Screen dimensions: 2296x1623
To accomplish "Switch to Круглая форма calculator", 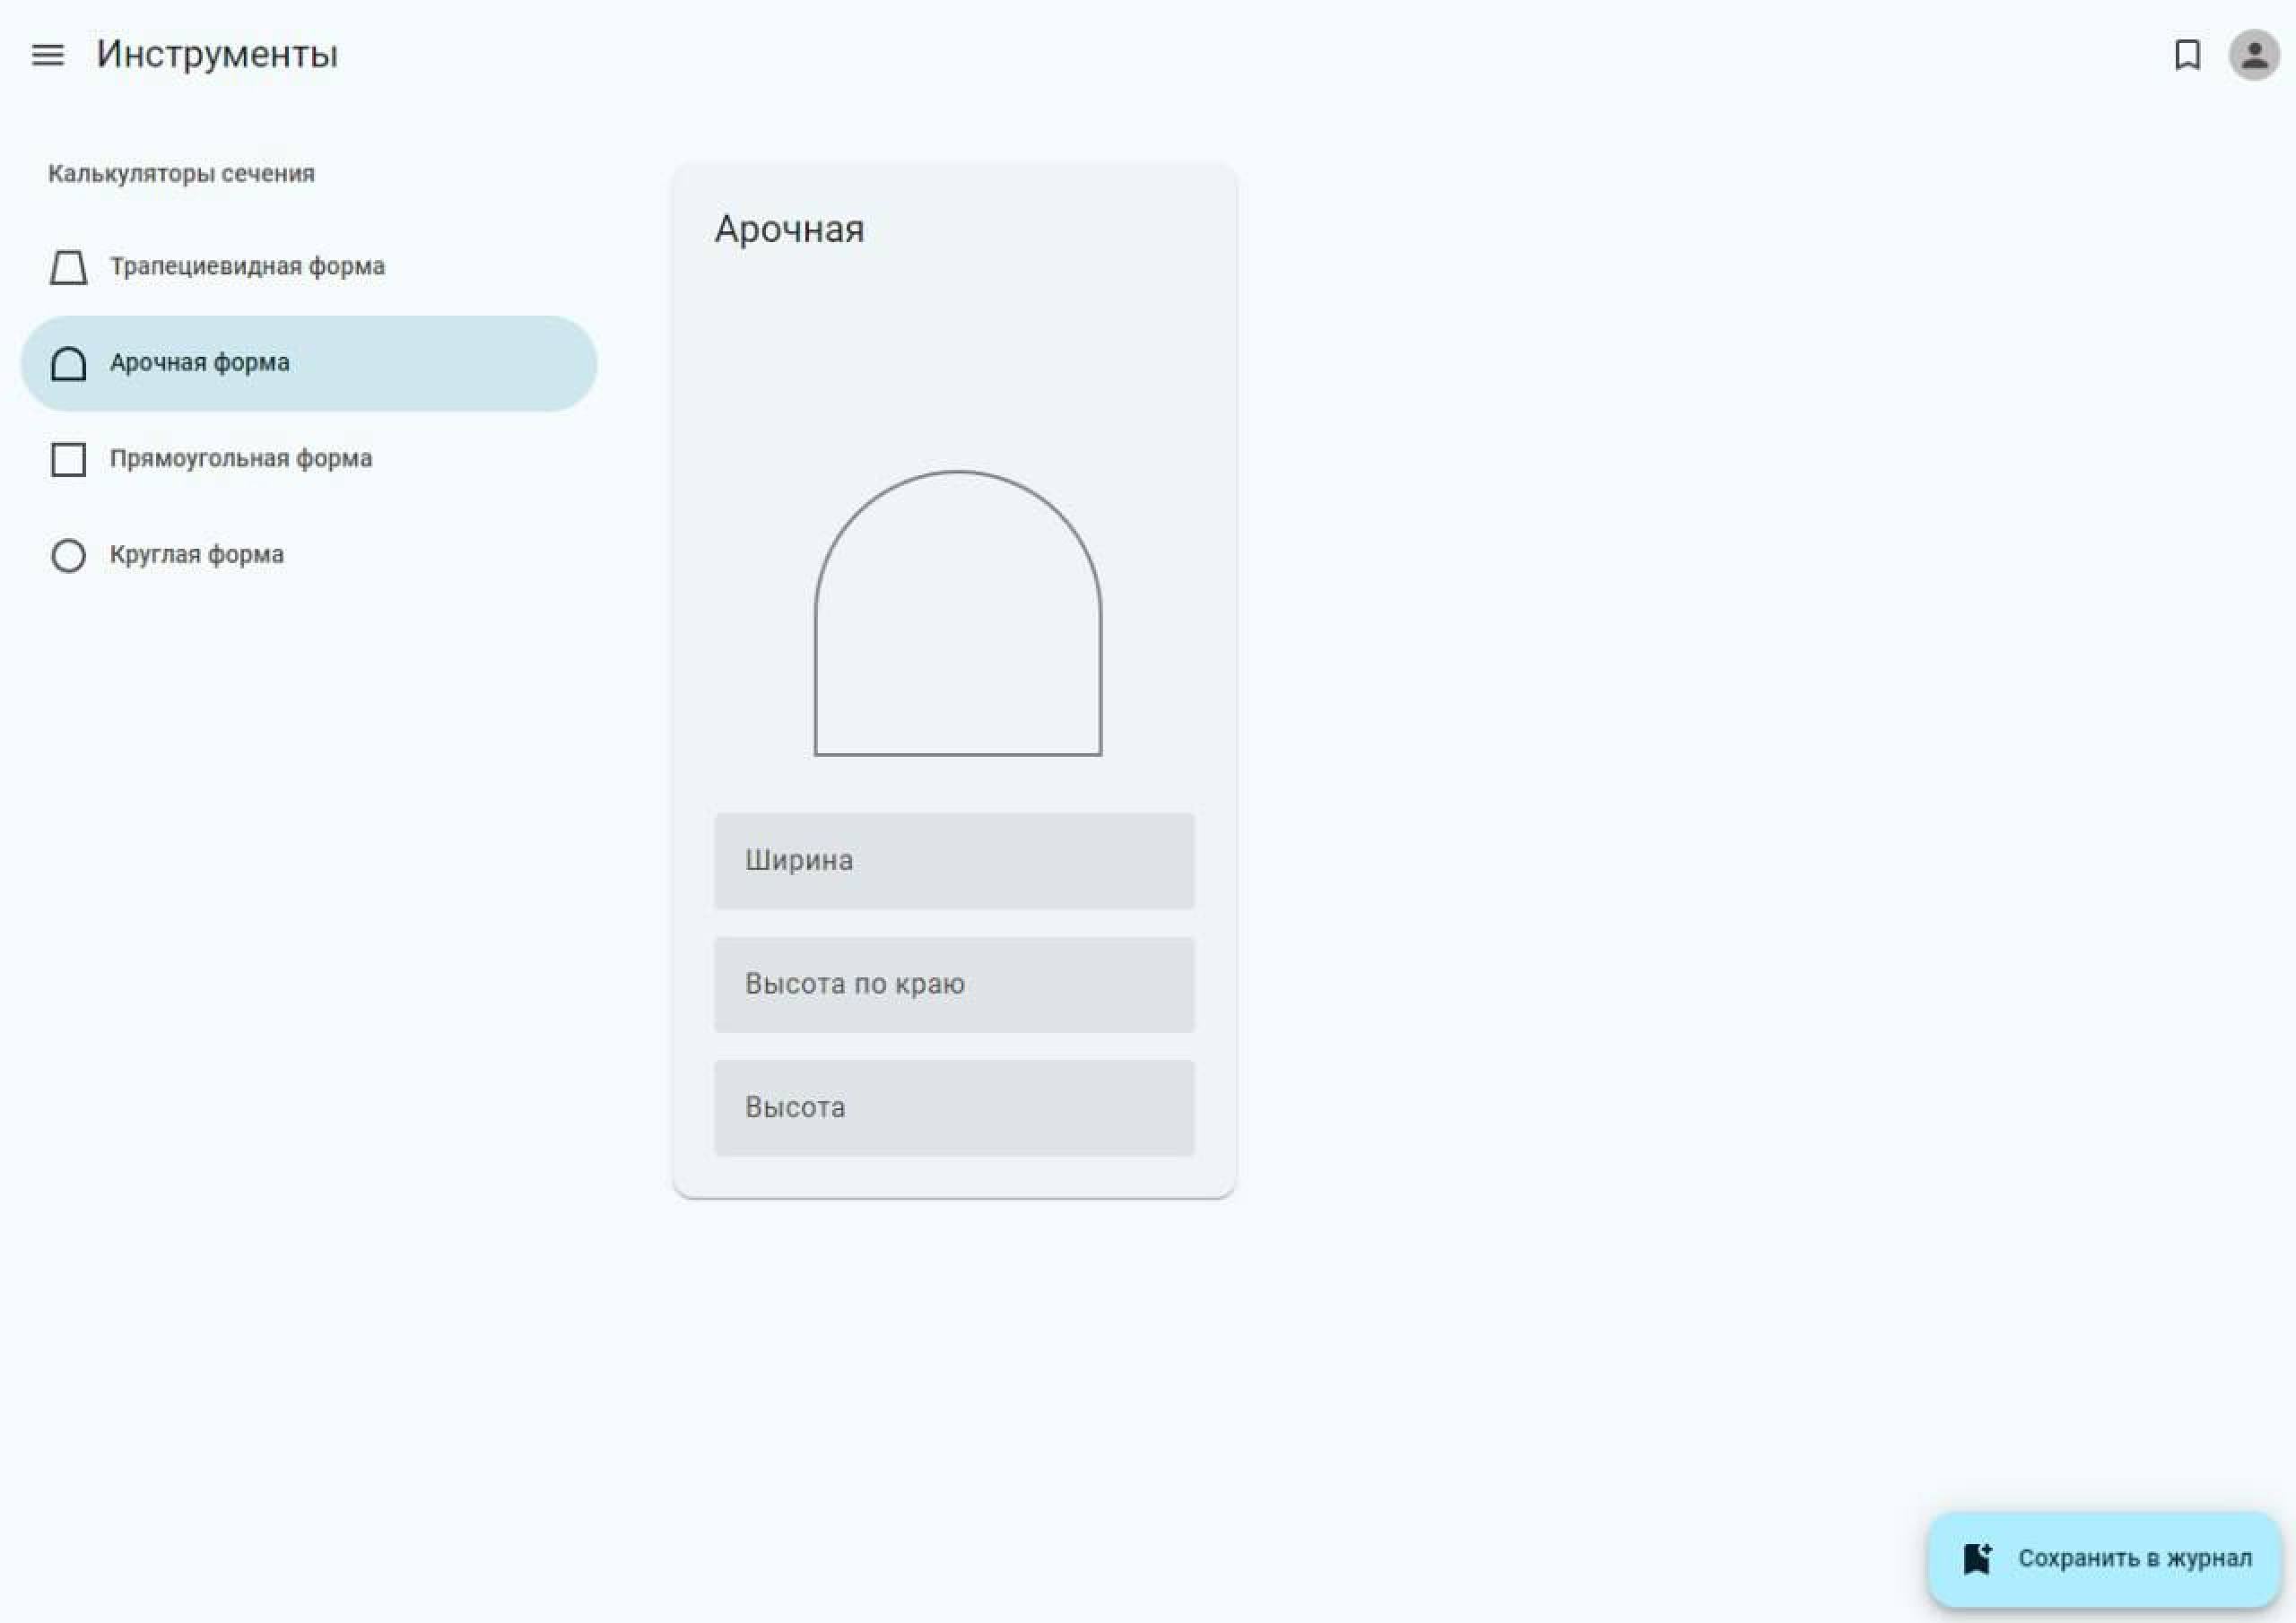I will pyautogui.click(x=197, y=555).
